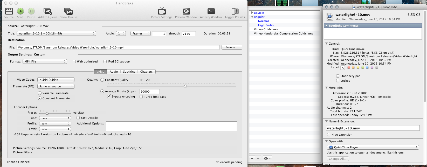Open the Profile dropdown
Image resolution: width=427 pixels, height=167 pixels.
point(55,123)
